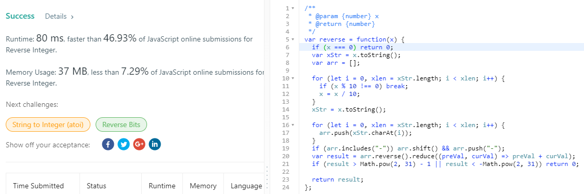Viewport: 584px width, 194px height.
Task: Share acceptance on Google Plus
Action: pyautogui.click(x=139, y=145)
